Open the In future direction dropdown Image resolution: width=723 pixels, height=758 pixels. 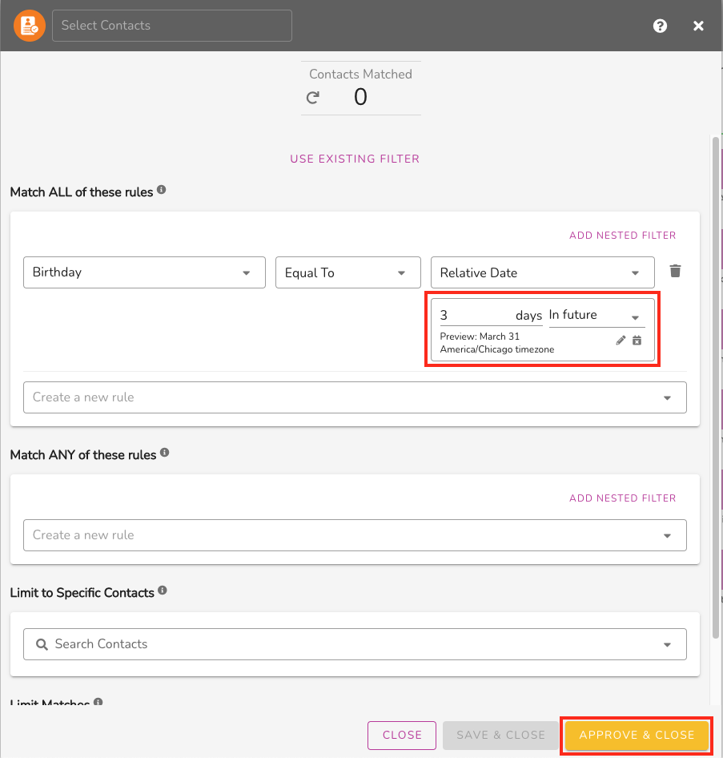point(597,316)
